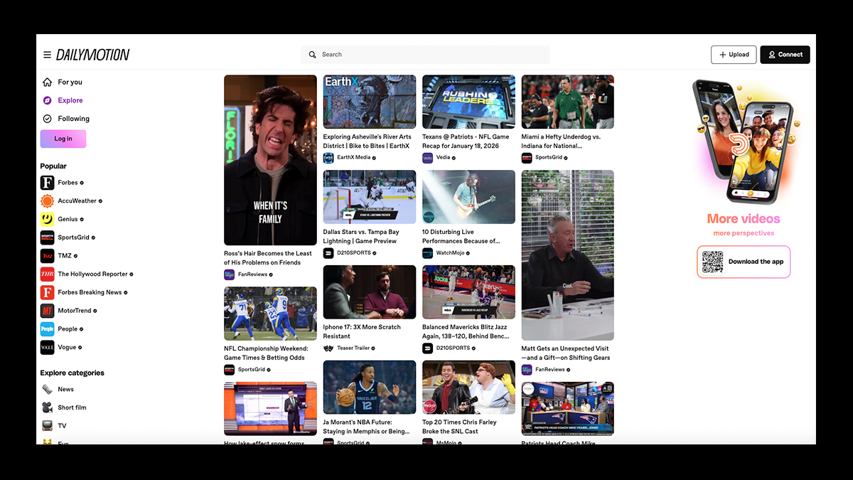Open the Short film category icon
This screenshot has height=480, width=853.
[x=47, y=407]
